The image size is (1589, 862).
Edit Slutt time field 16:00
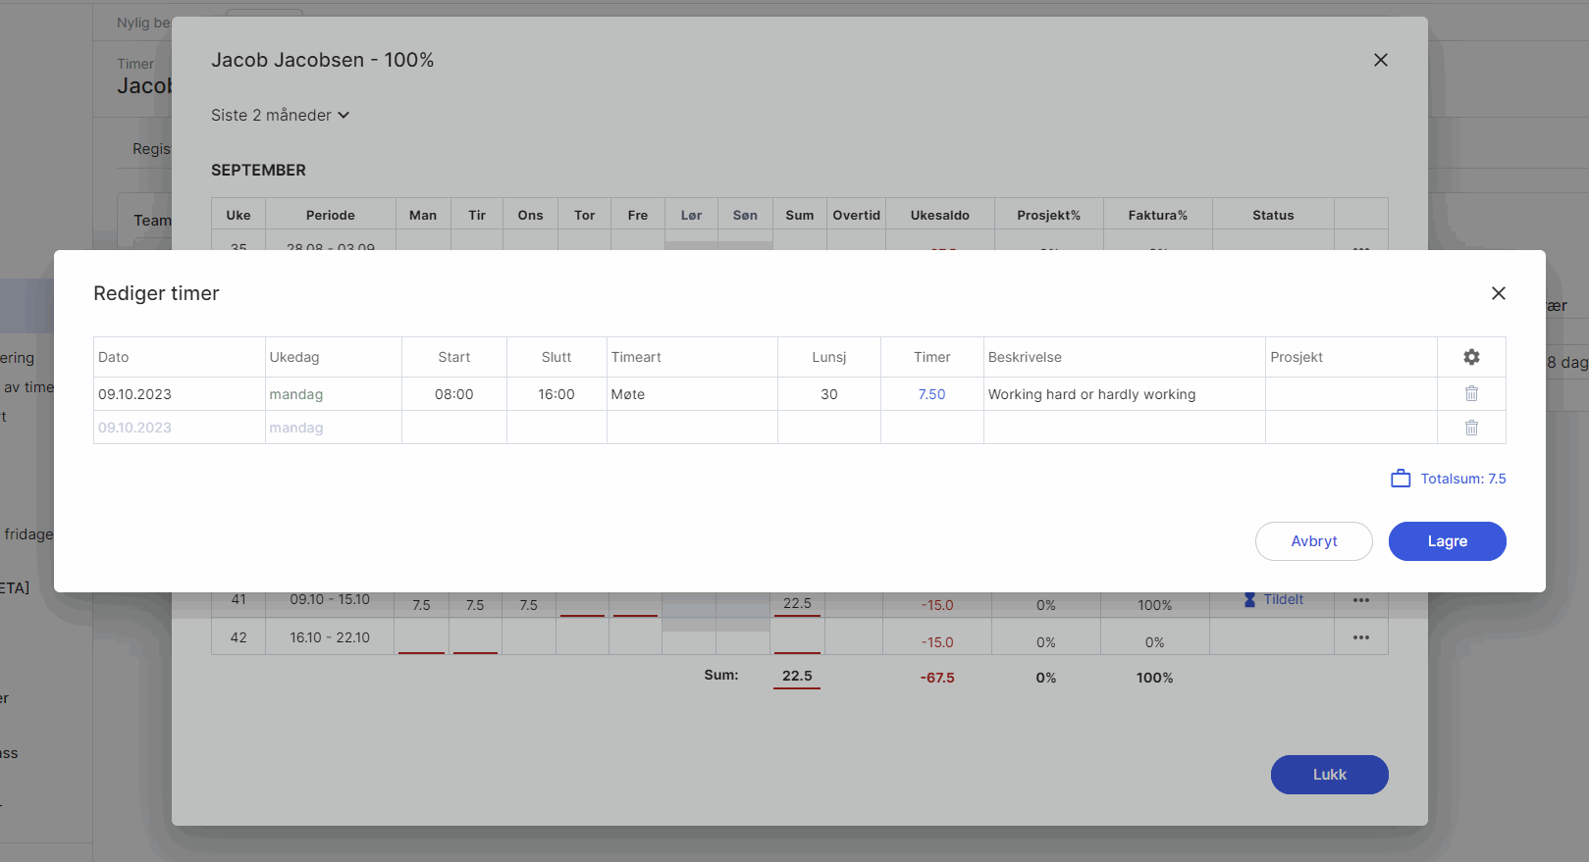click(x=556, y=394)
